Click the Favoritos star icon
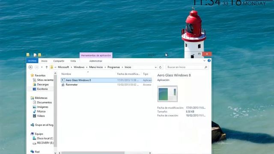The image size is (274, 154). coord(32,75)
